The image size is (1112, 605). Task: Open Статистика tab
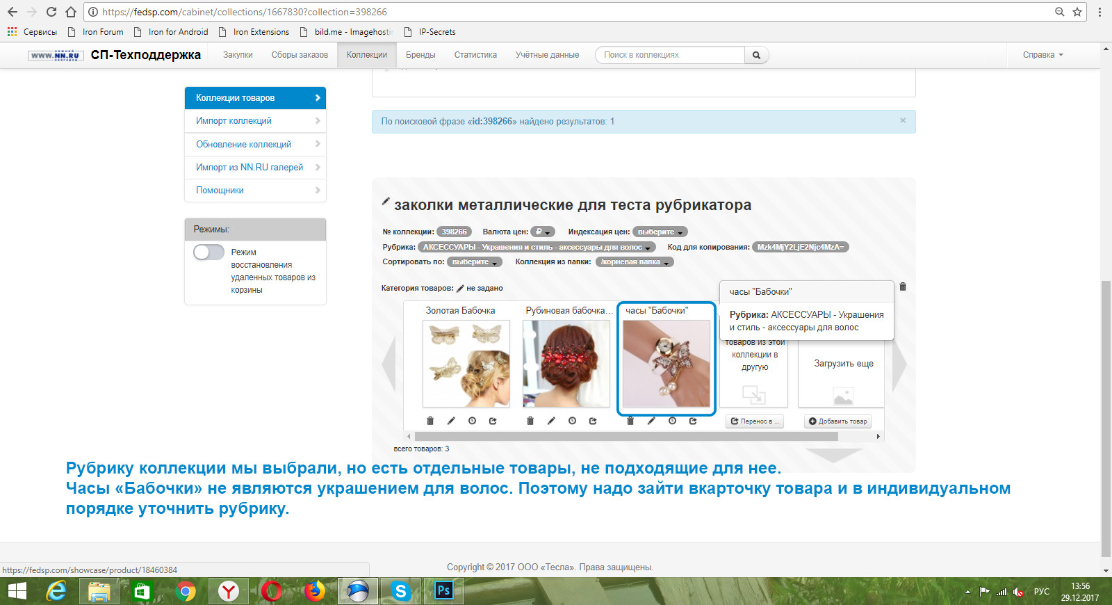point(475,55)
